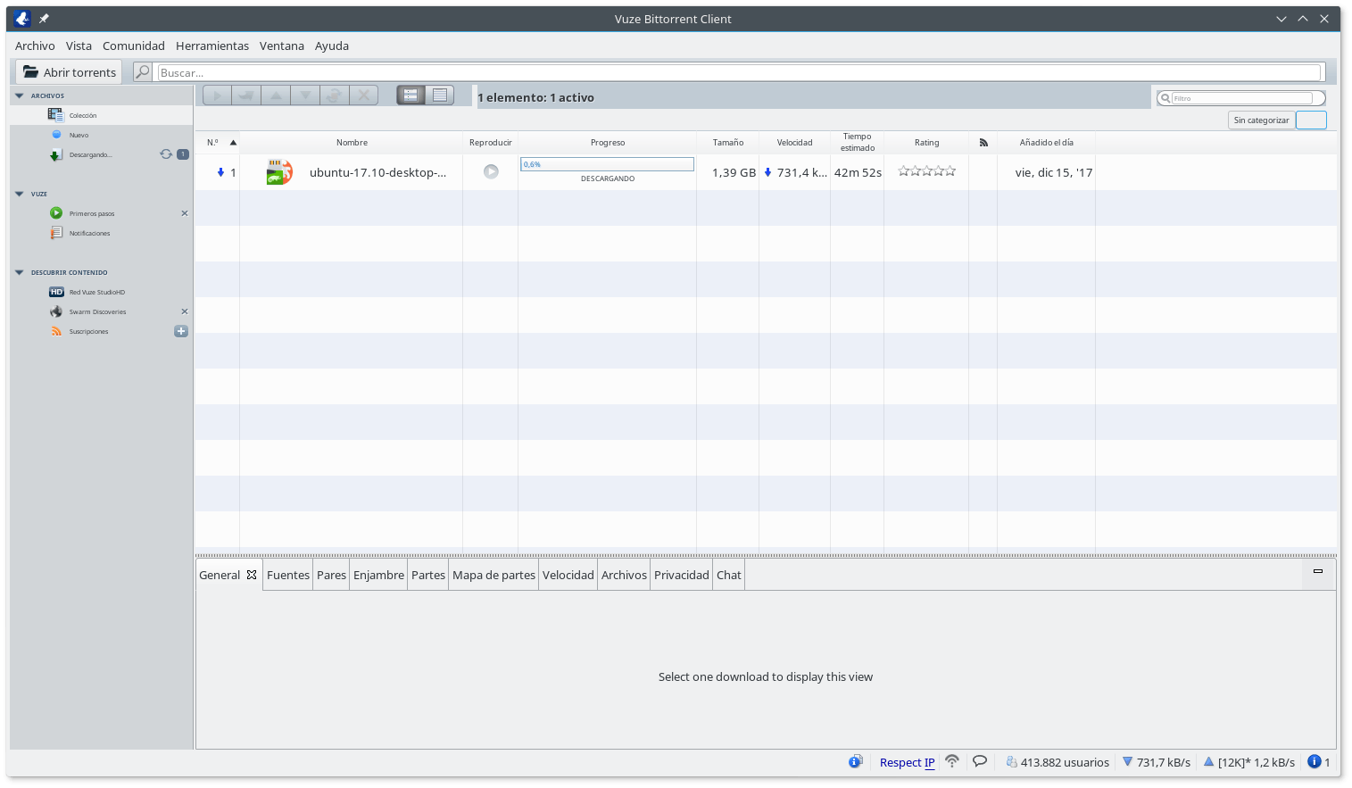Open the Archivos tab
This screenshot has height=788, width=1352.
coord(624,576)
